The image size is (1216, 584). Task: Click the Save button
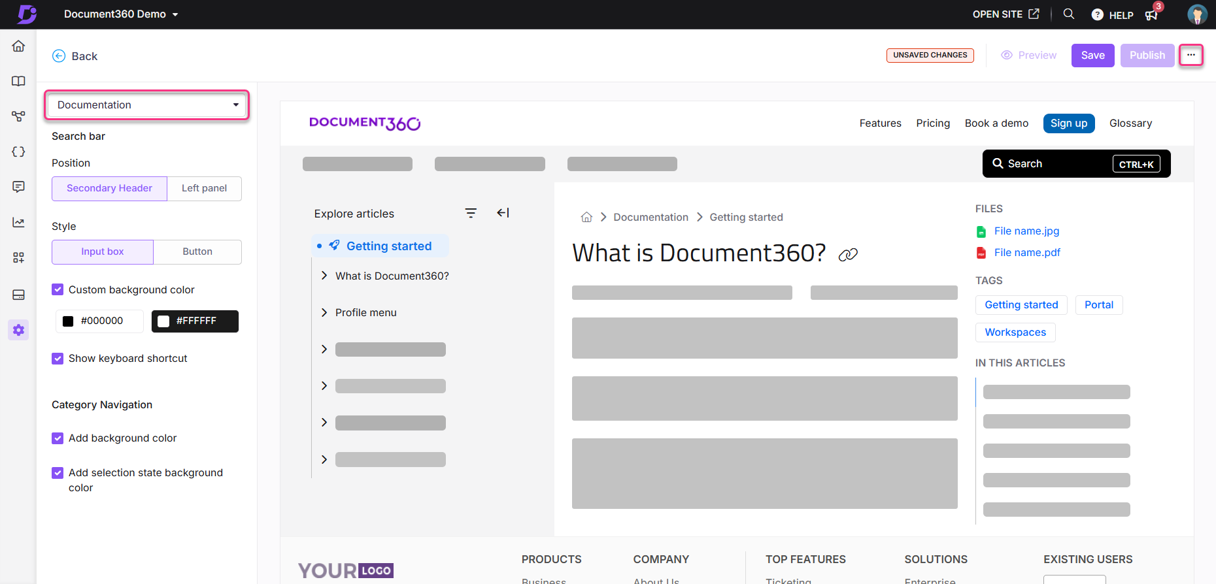[1092, 56]
